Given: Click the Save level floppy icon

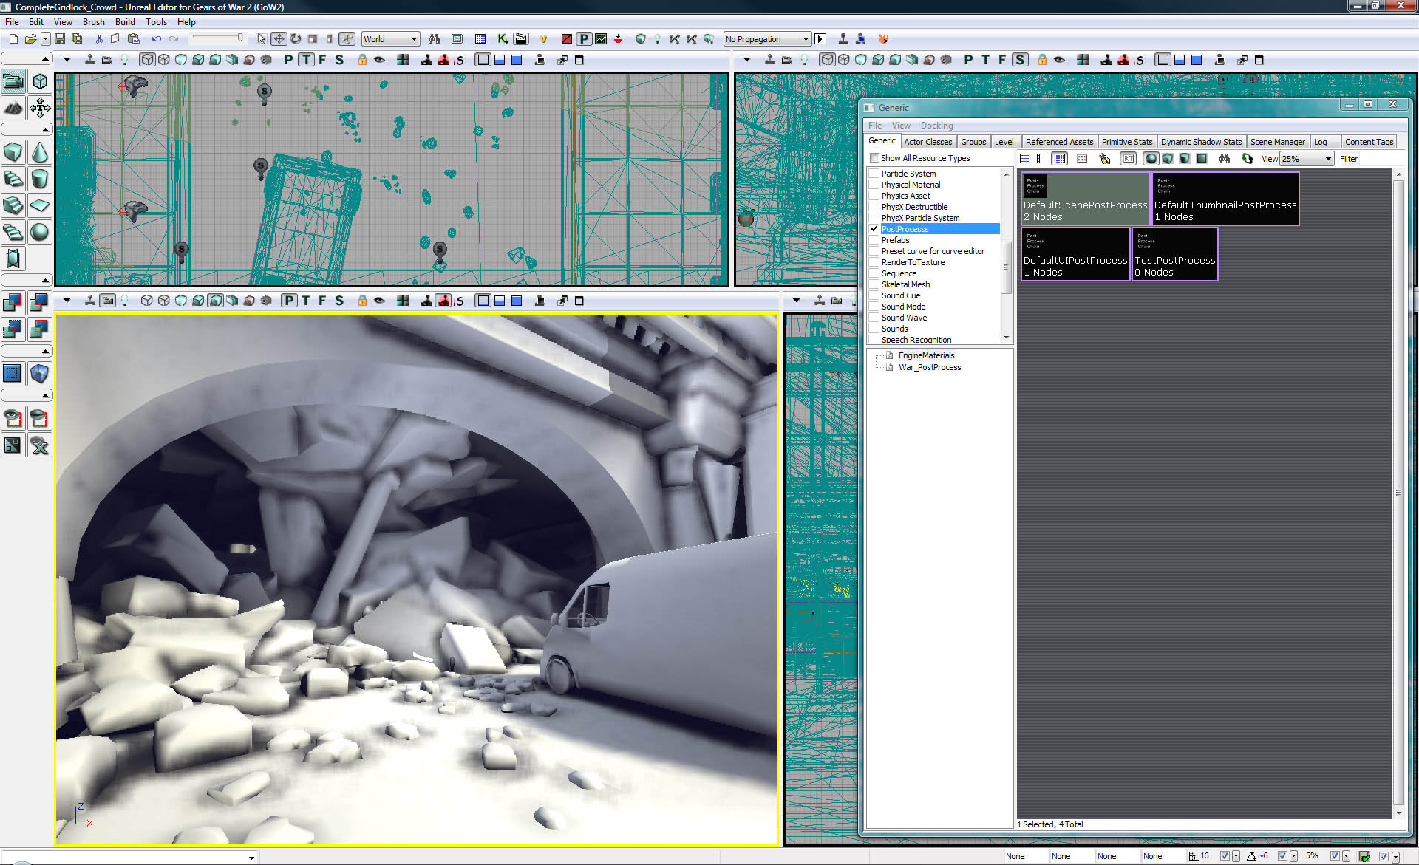Looking at the screenshot, I should pyautogui.click(x=60, y=39).
